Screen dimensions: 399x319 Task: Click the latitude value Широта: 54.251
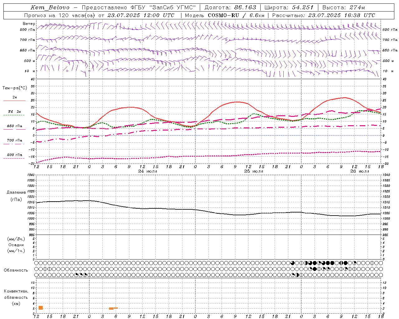[x=289, y=7]
